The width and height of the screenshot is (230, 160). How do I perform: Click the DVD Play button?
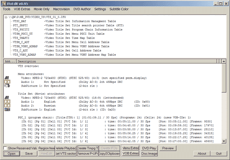(149, 148)
